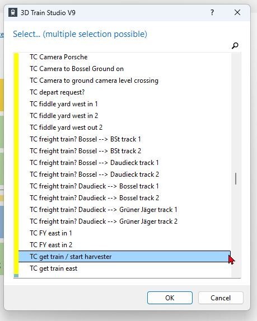Select TC fiddle yard west out 2
This screenshot has width=257, height=321.
pyautogui.click(x=124, y=128)
